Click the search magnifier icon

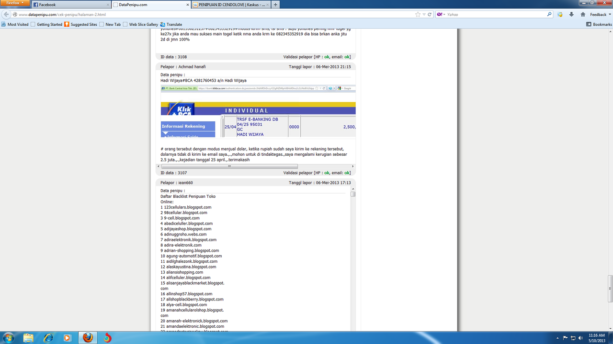549,14
